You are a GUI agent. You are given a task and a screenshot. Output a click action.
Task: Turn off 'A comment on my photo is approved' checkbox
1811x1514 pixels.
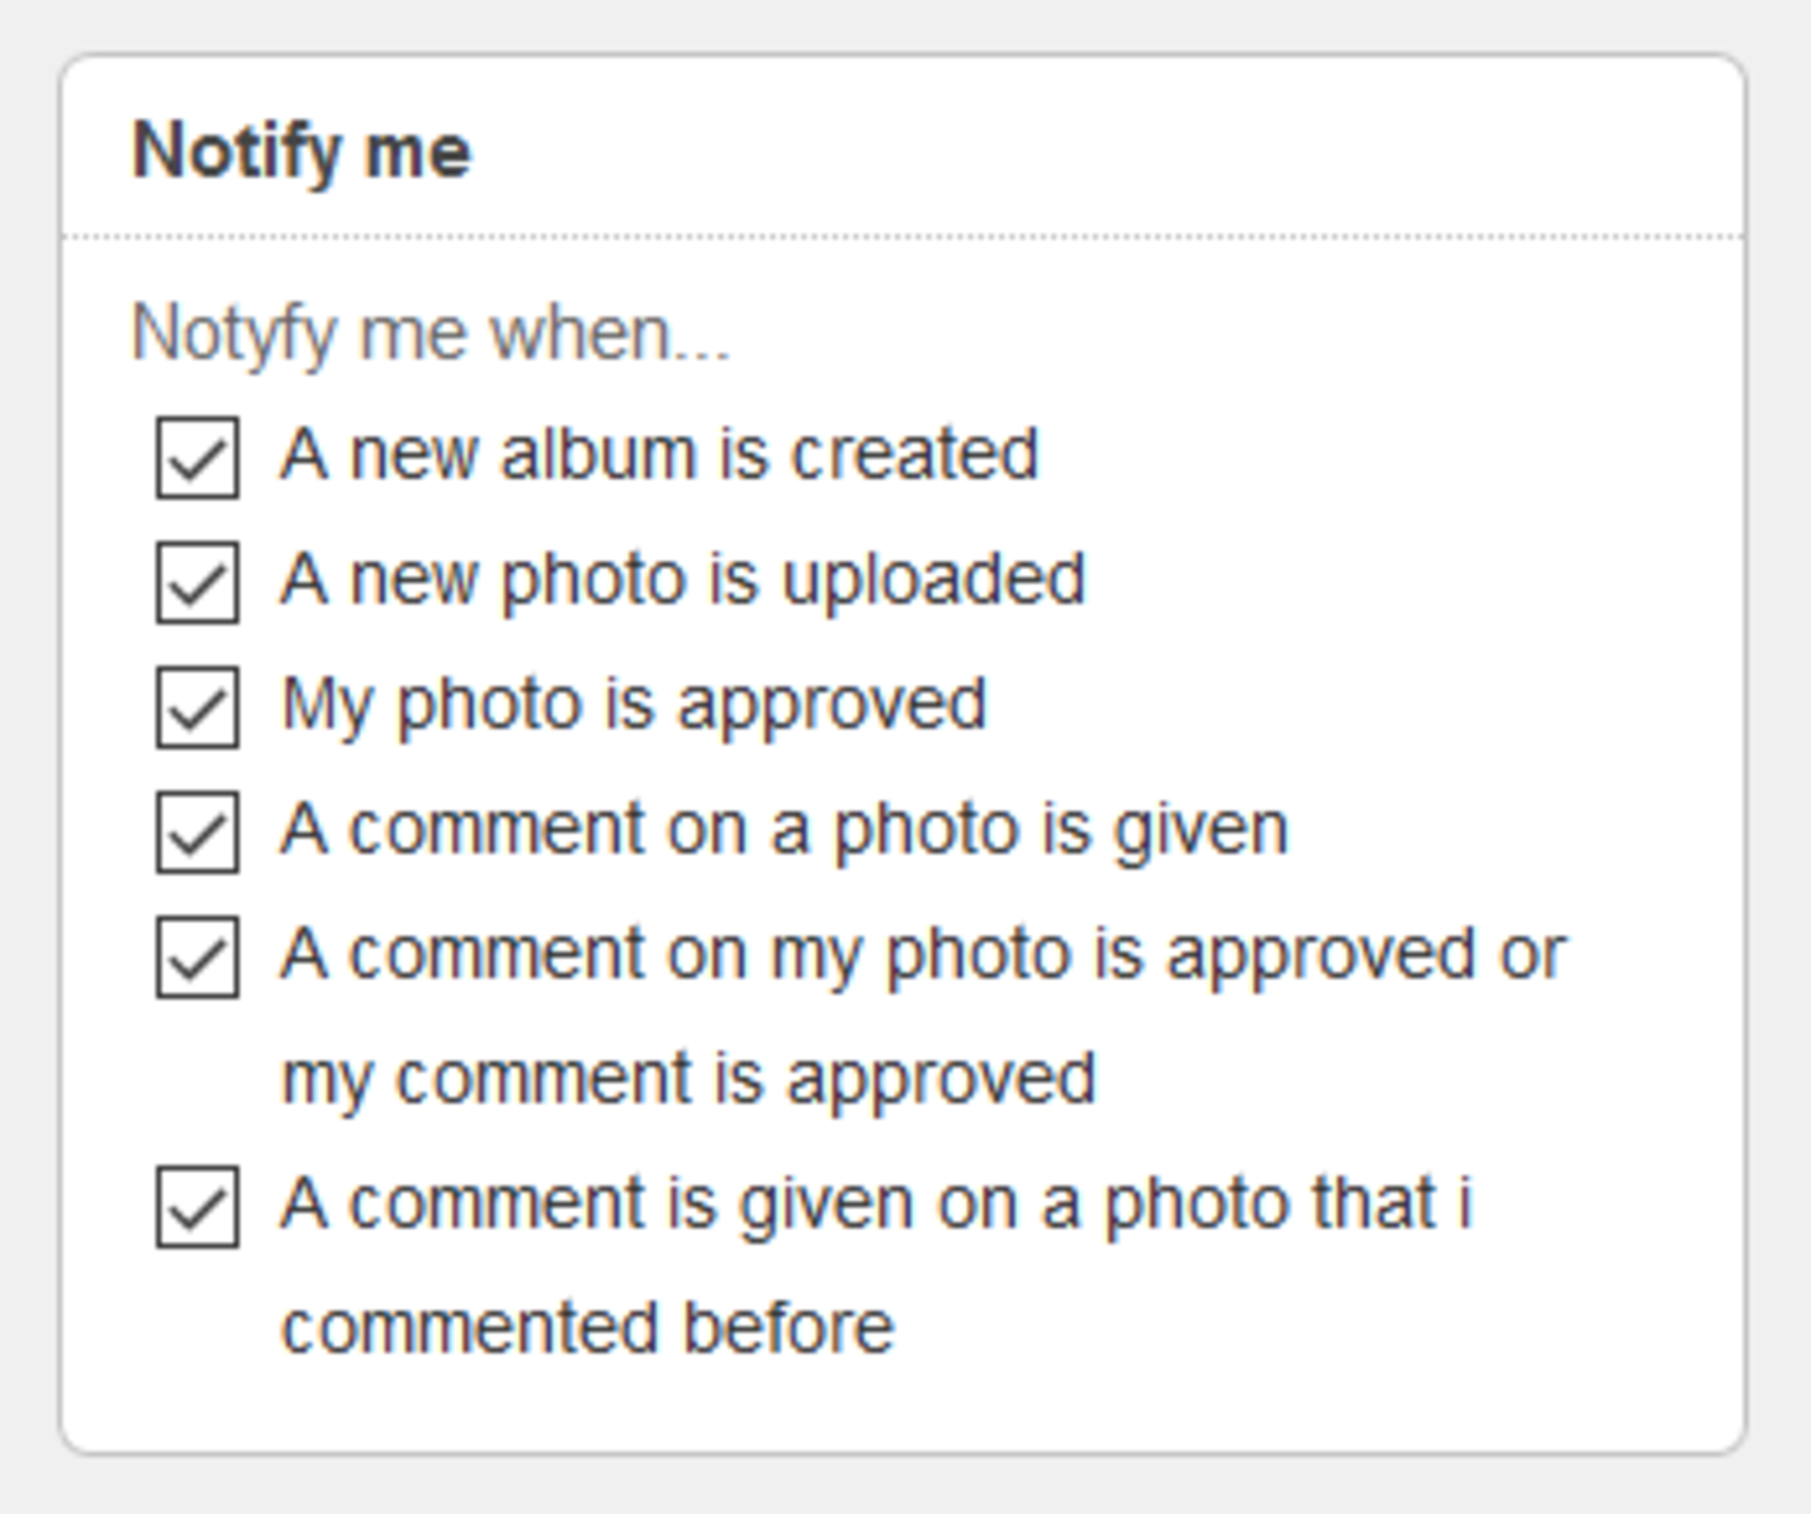coord(198,958)
